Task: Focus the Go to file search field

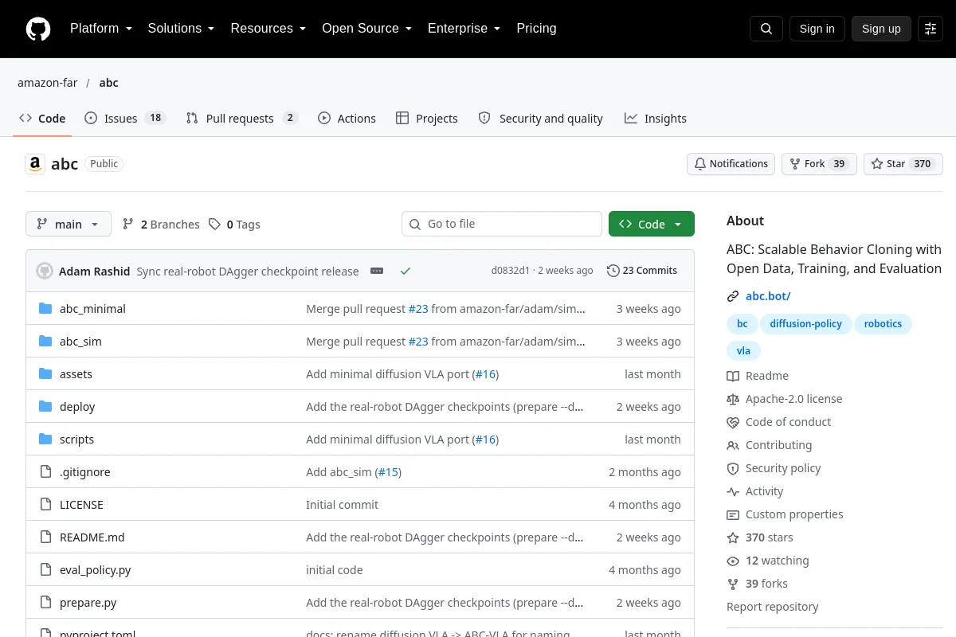Action: coord(502,224)
